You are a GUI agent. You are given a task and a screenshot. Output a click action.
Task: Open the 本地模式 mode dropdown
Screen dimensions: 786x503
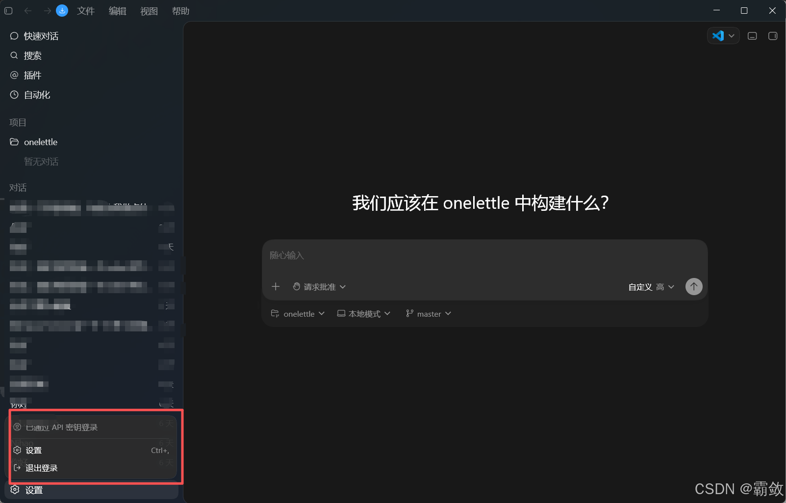[x=363, y=314]
